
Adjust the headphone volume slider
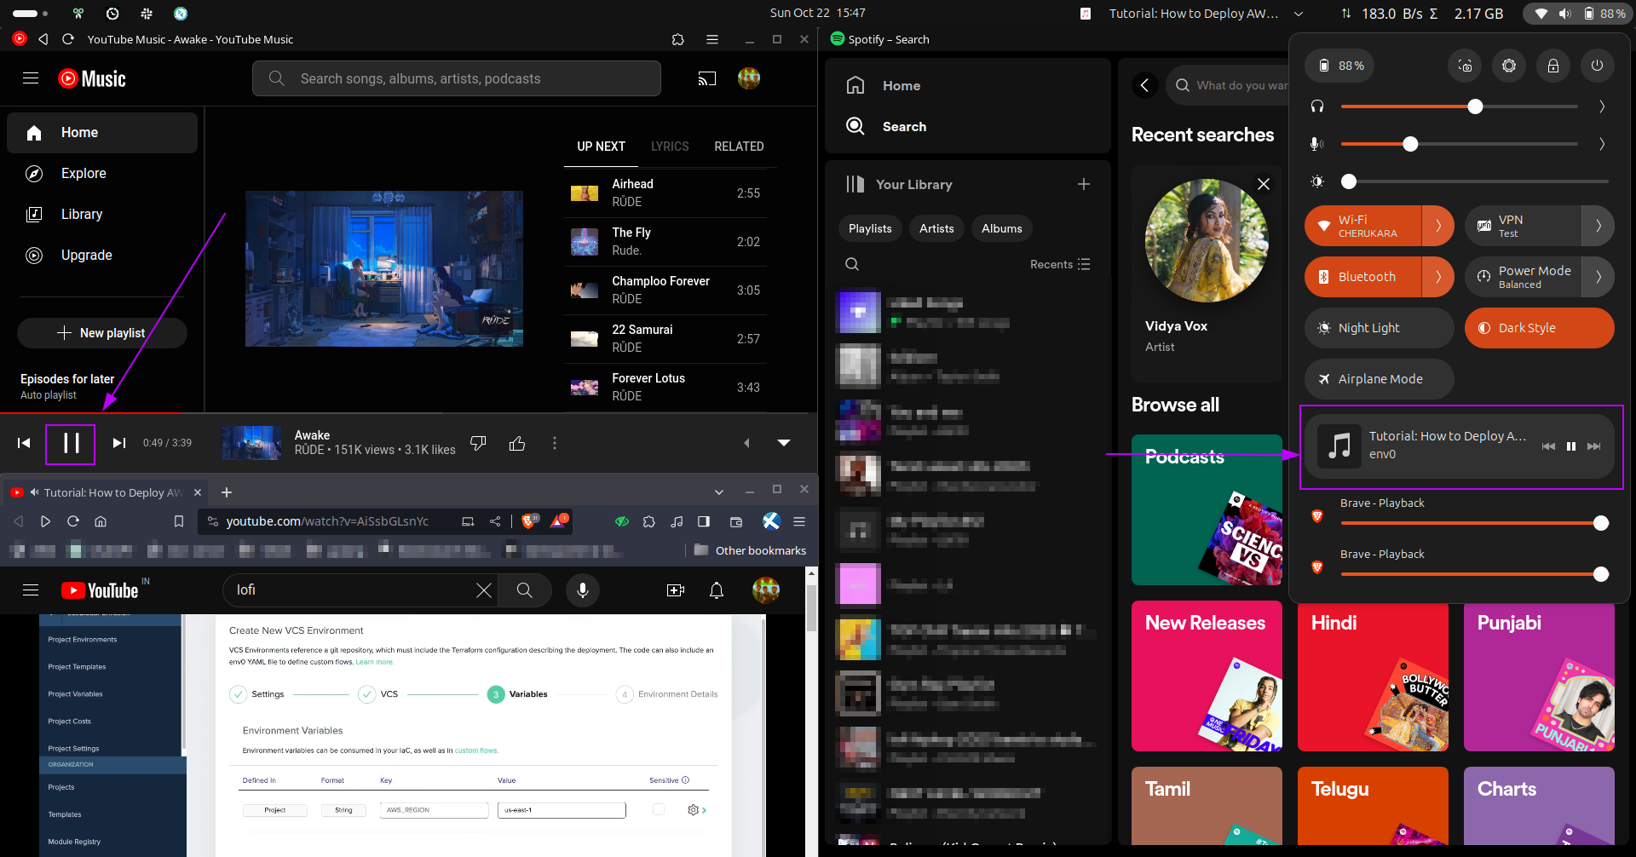click(x=1475, y=106)
